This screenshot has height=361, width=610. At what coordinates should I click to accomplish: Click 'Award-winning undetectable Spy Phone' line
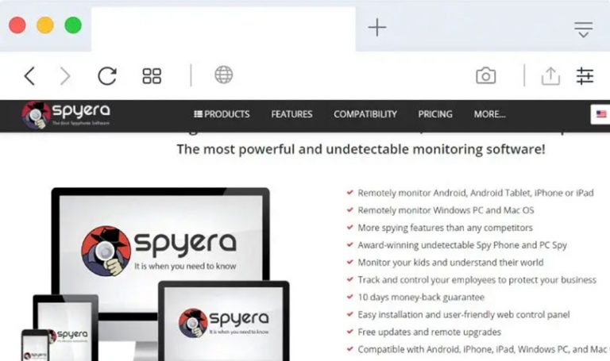point(462,245)
